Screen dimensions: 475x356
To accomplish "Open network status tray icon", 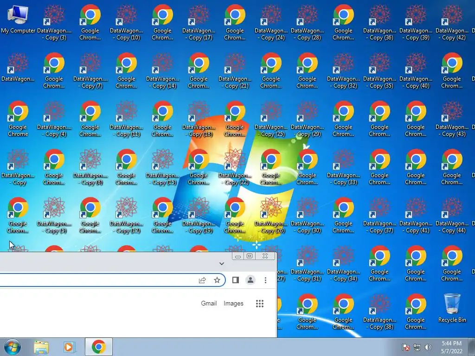I will (417, 347).
